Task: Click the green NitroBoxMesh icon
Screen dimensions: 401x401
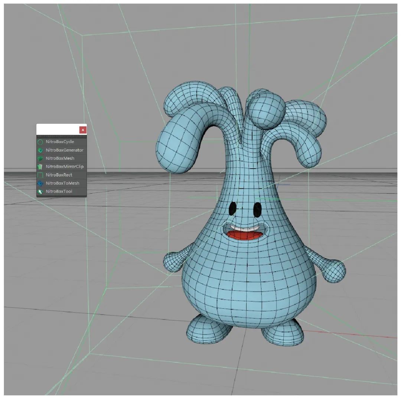Action: coord(40,159)
